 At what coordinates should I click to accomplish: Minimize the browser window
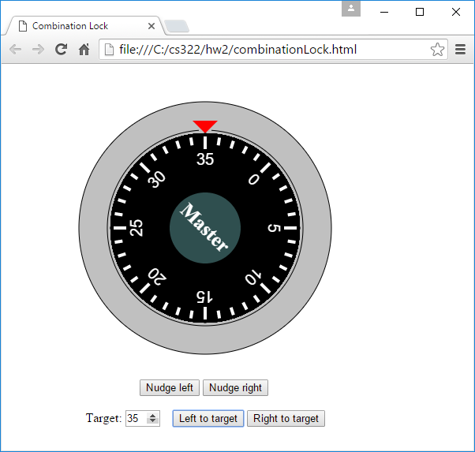(384, 12)
